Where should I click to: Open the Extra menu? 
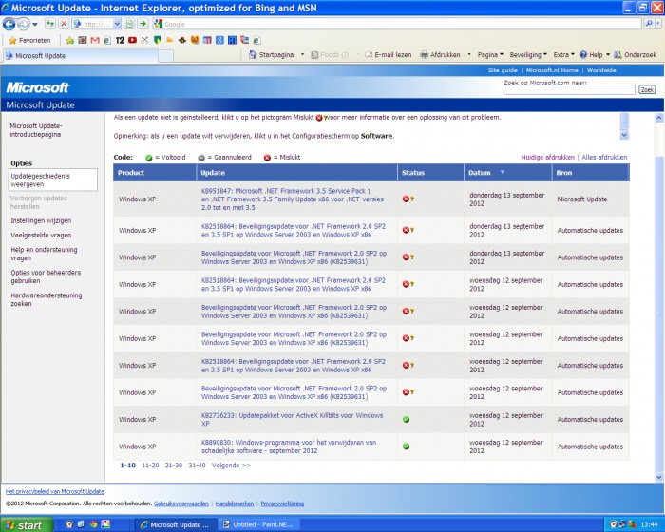point(563,55)
